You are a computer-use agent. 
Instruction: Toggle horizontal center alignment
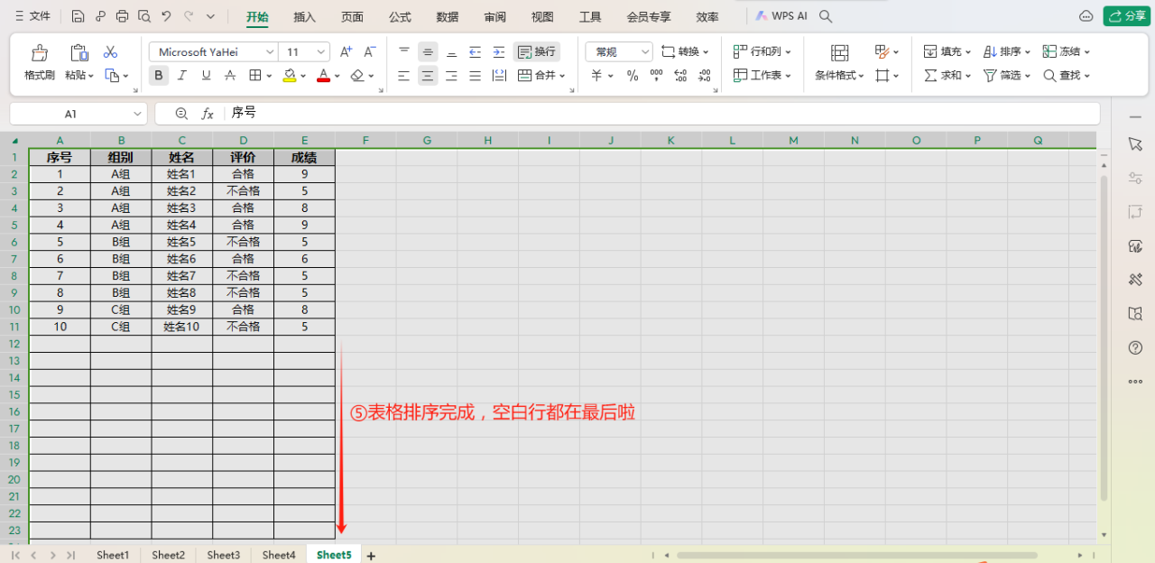pos(428,76)
